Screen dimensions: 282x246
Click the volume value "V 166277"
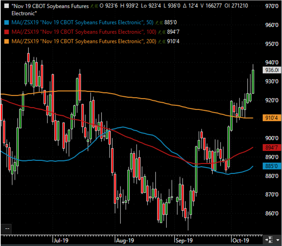pos(211,6)
